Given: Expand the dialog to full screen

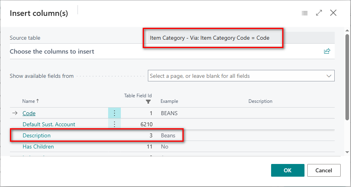Looking at the screenshot, I should coord(319,13).
